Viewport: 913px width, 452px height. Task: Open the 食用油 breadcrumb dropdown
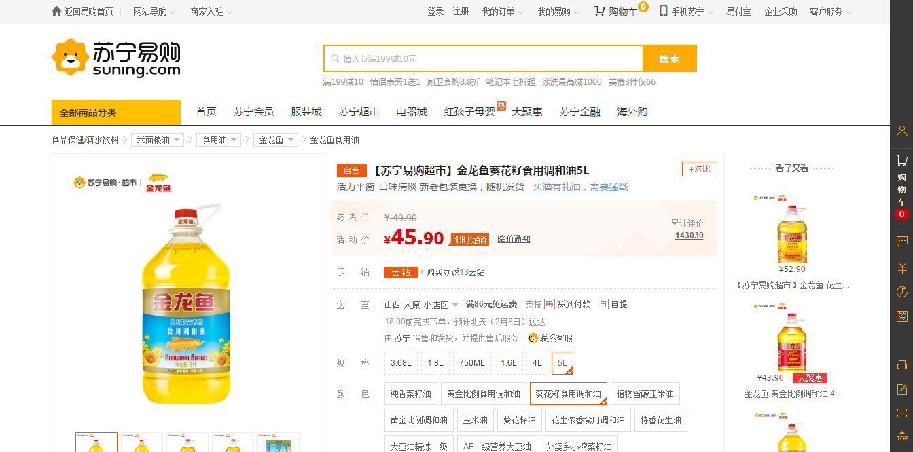[219, 140]
